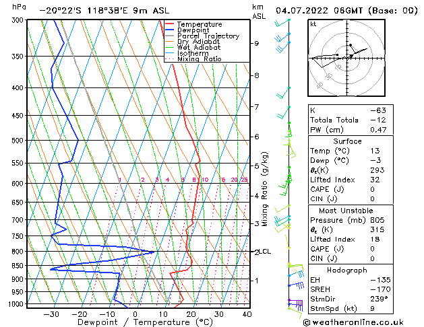
Task: Click the "800" pressure level label
Action: (x=19, y=252)
